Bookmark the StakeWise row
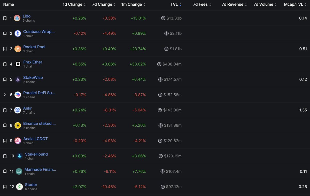 pyautogui.click(x=5, y=79)
